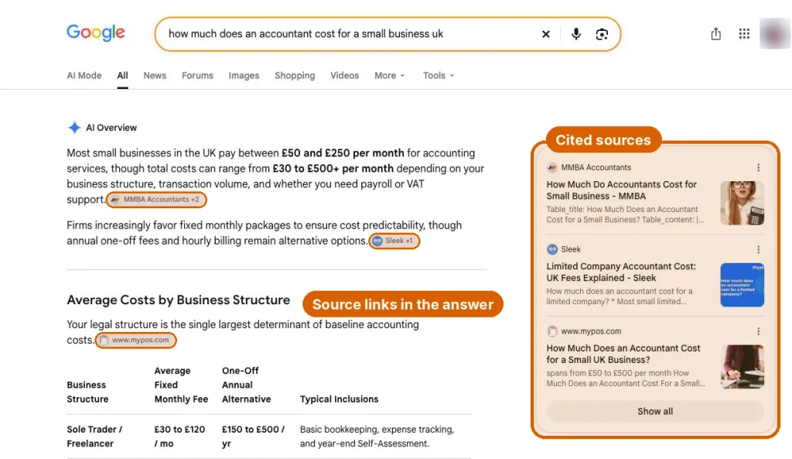Click the 'Average Costs by Business Structure' heading
This screenshot has height=459, width=792.
click(179, 300)
